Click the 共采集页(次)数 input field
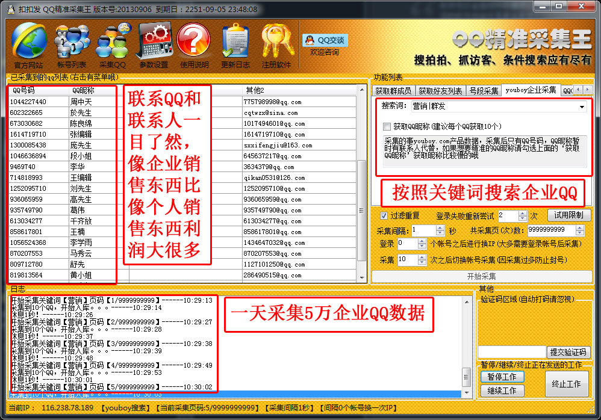The width and height of the screenshot is (601, 420). tap(551, 230)
